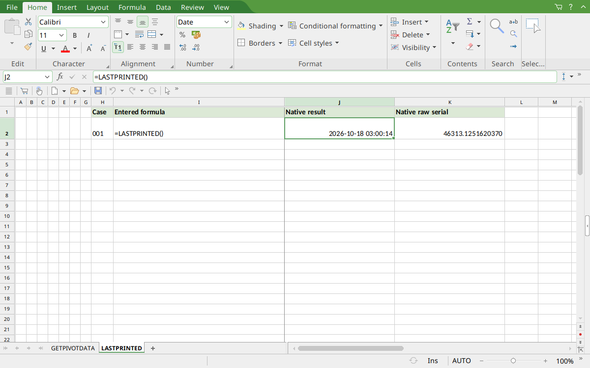Apply currency format with coins icon
The width and height of the screenshot is (590, 368).
196,35
